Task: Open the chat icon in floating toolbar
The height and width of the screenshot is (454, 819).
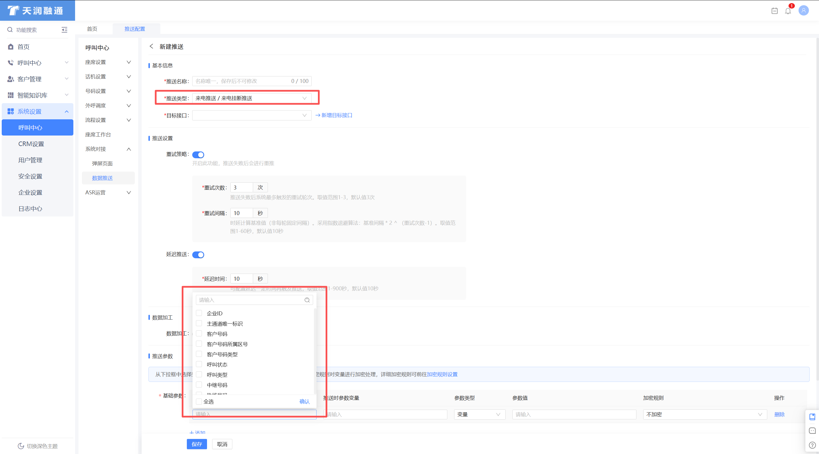Action: click(812, 431)
